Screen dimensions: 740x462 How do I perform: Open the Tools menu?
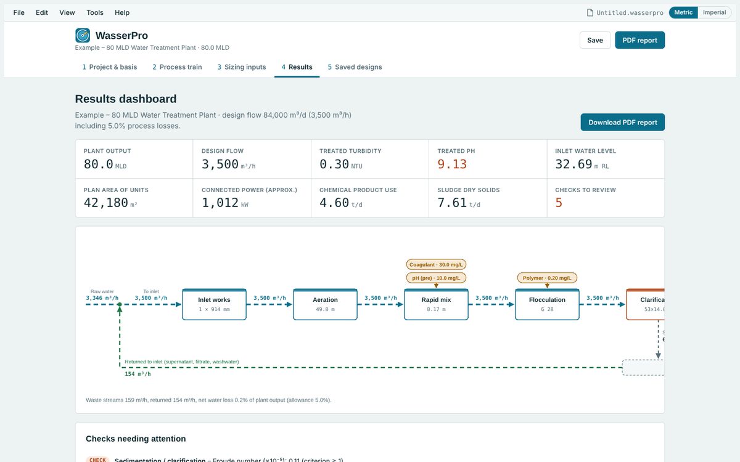[x=95, y=12]
